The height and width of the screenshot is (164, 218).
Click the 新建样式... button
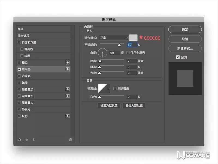185,49
